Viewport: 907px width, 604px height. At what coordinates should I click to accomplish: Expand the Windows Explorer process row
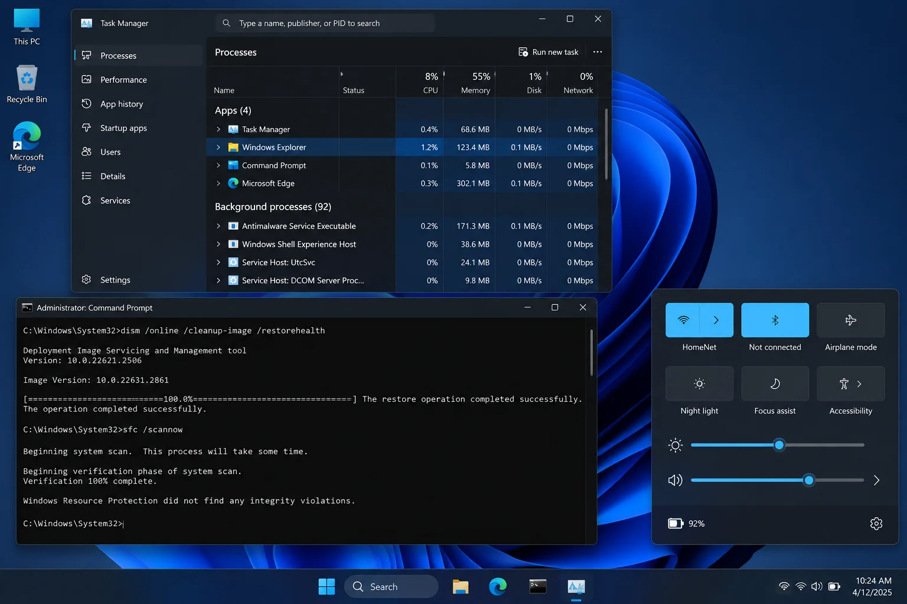[218, 147]
